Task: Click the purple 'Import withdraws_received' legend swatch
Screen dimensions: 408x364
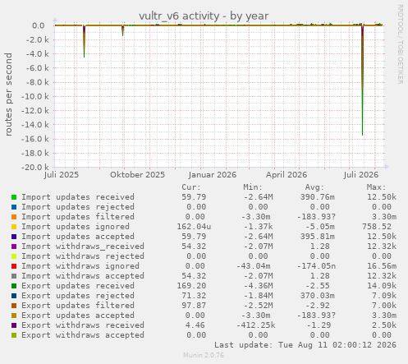Action: [14, 247]
